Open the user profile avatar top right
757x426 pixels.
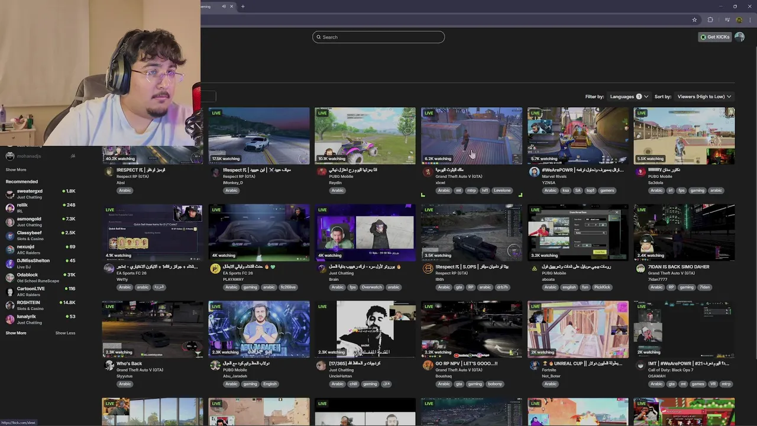tap(739, 37)
